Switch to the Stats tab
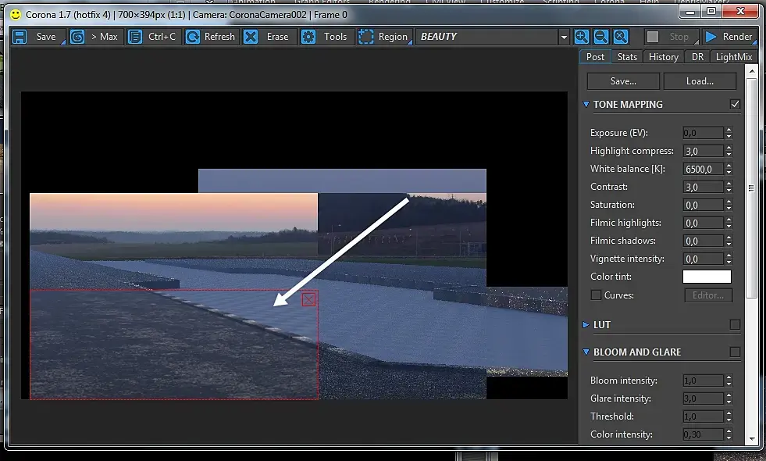The image size is (766, 461). tap(627, 57)
